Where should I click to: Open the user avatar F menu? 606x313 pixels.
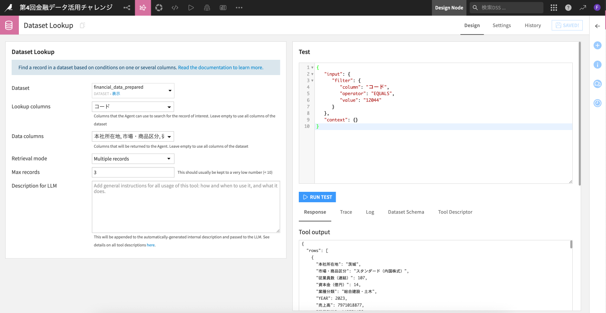[x=597, y=8]
